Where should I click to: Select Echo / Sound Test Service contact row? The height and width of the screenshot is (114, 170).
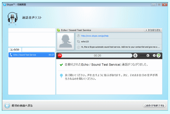tap(32, 55)
